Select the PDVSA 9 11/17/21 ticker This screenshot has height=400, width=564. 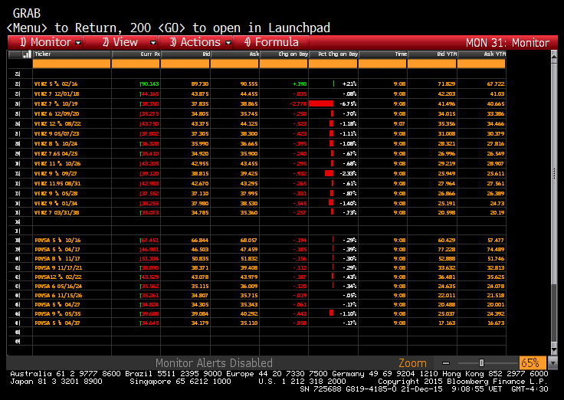click(59, 268)
